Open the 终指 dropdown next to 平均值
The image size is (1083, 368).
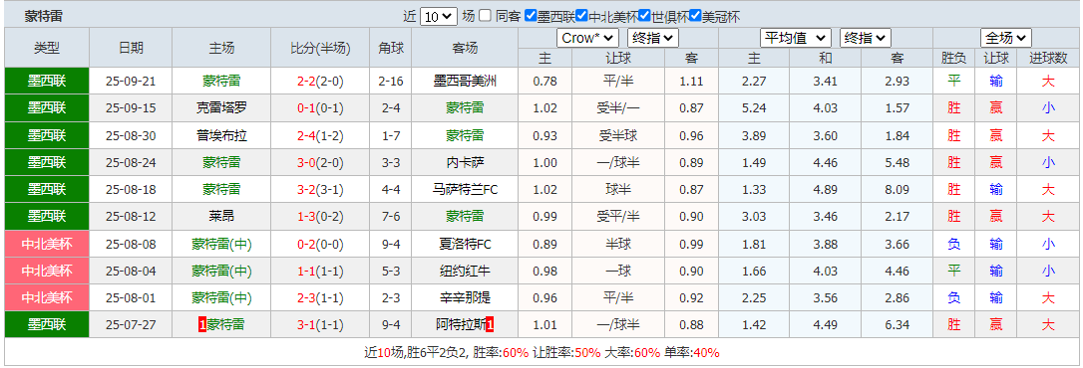tap(866, 38)
